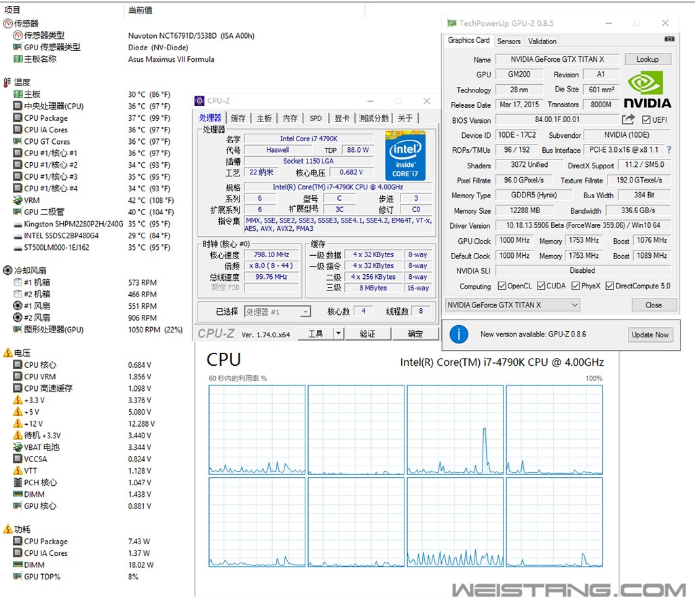Open the 工具 dropdown arrow in CPU-Z
695x606 pixels.
click(x=339, y=333)
